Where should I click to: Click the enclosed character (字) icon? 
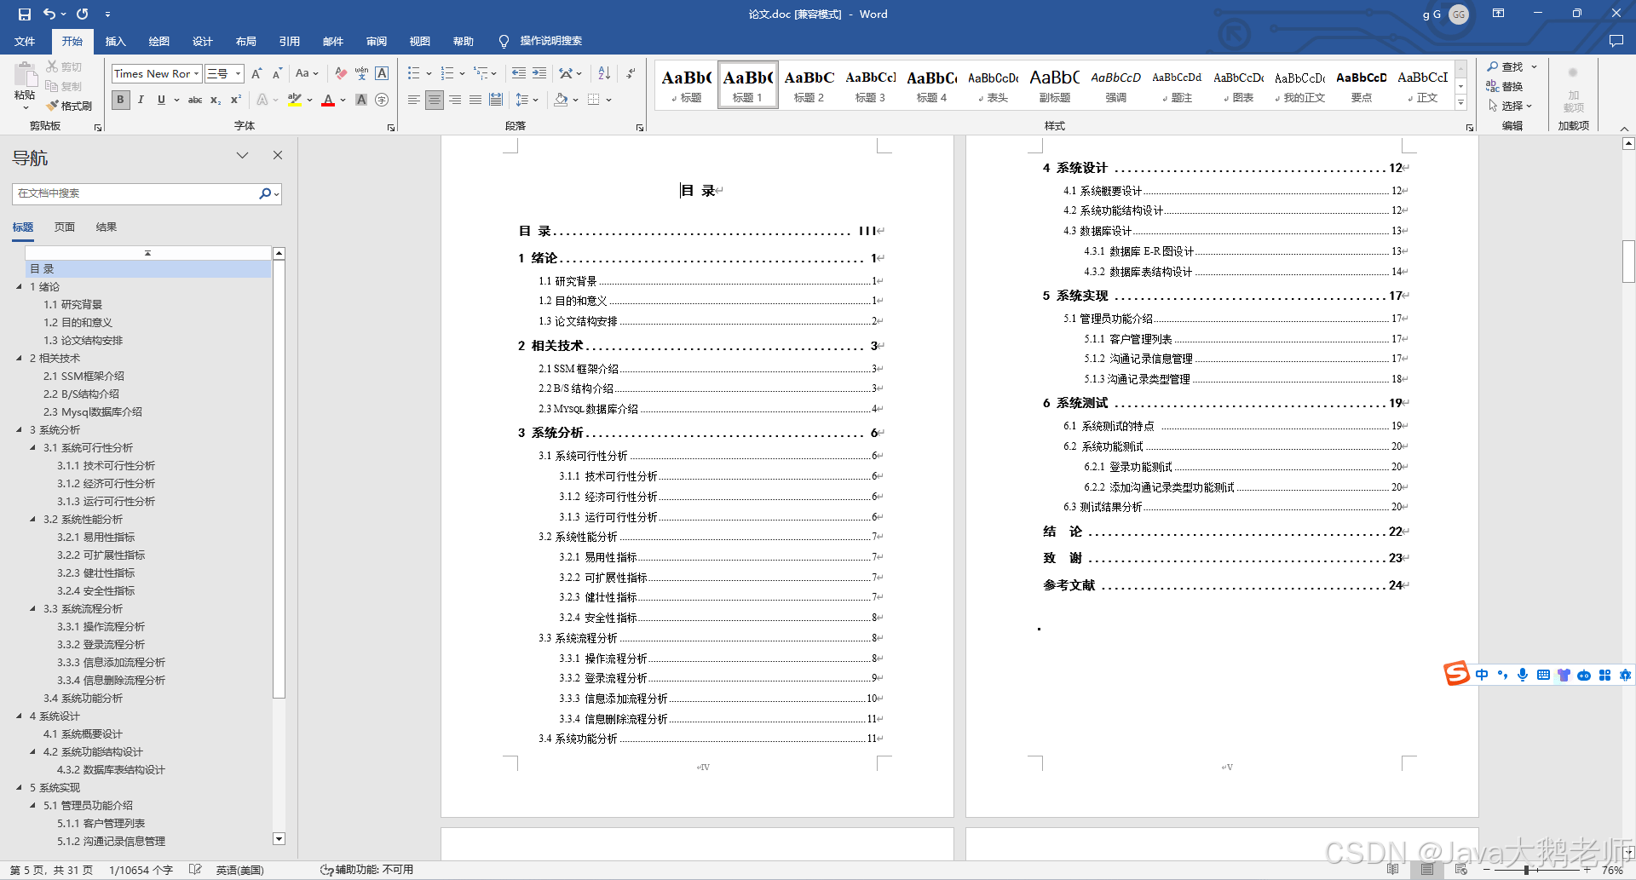click(382, 100)
